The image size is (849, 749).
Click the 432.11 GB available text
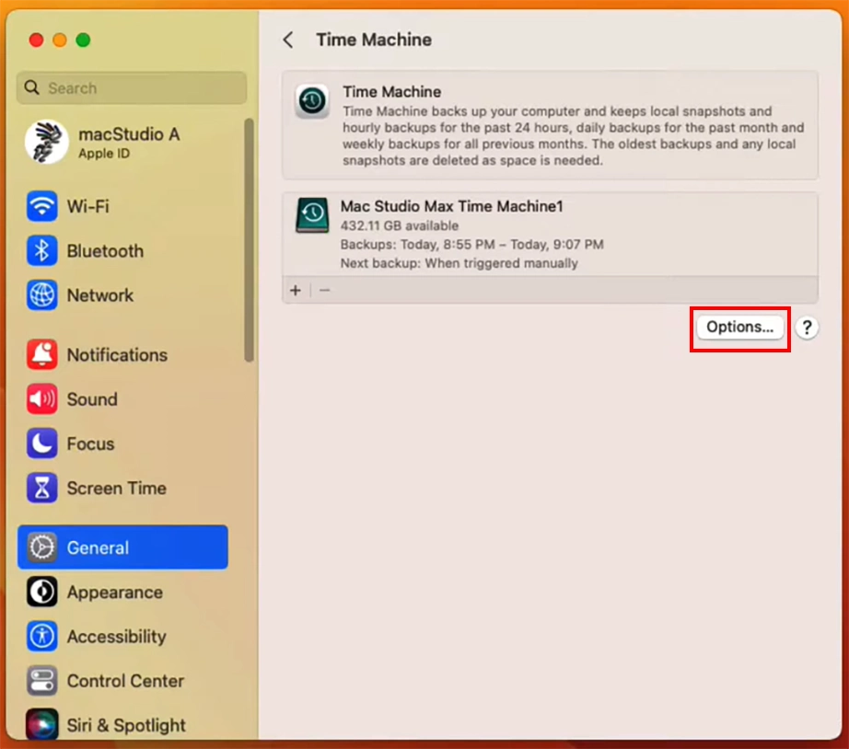click(400, 225)
